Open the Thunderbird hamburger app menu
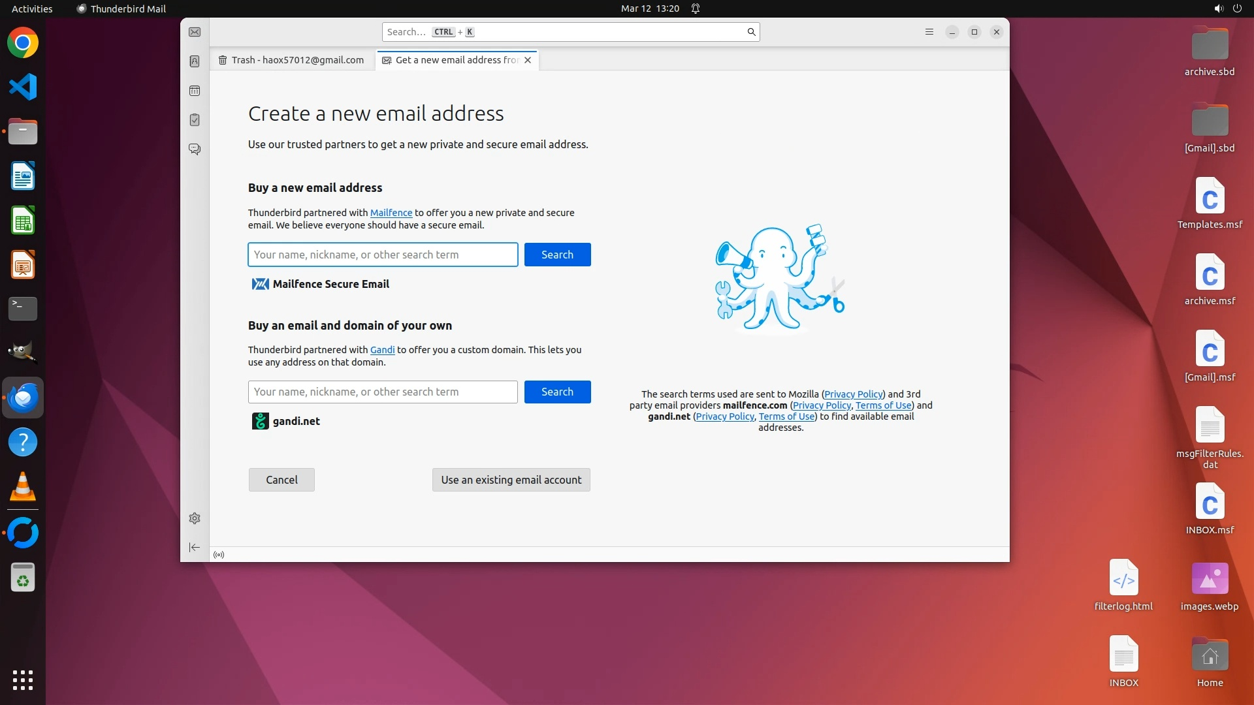 tap(929, 32)
